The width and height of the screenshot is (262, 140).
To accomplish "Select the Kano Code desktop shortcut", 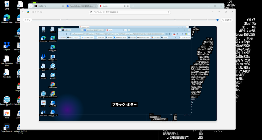I will [7, 74].
